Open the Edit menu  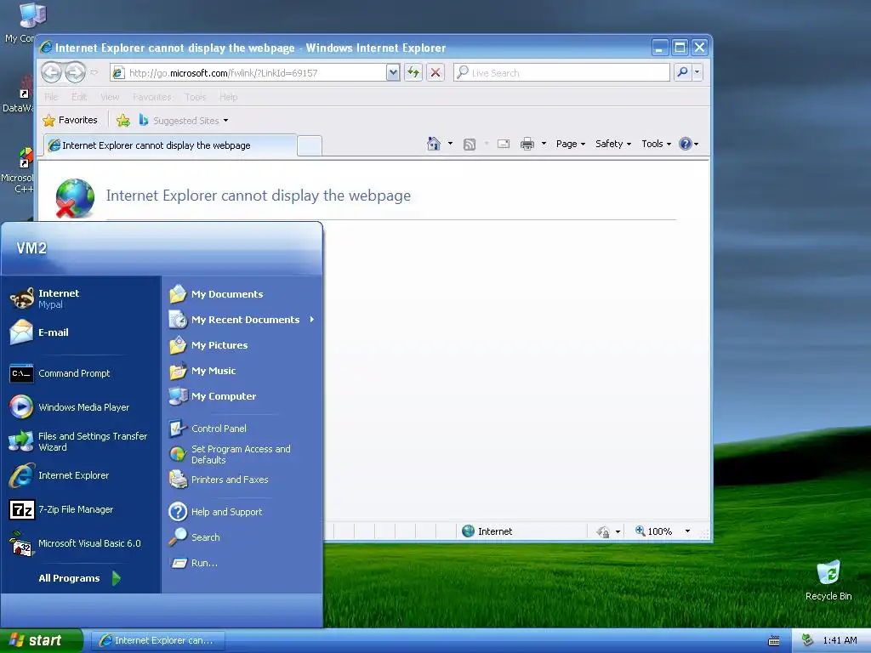(x=79, y=97)
